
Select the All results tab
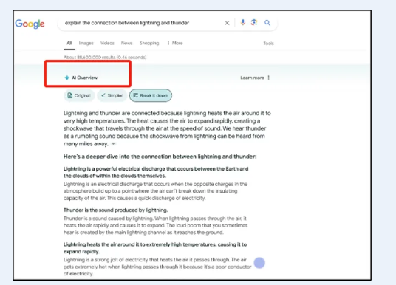coord(69,43)
